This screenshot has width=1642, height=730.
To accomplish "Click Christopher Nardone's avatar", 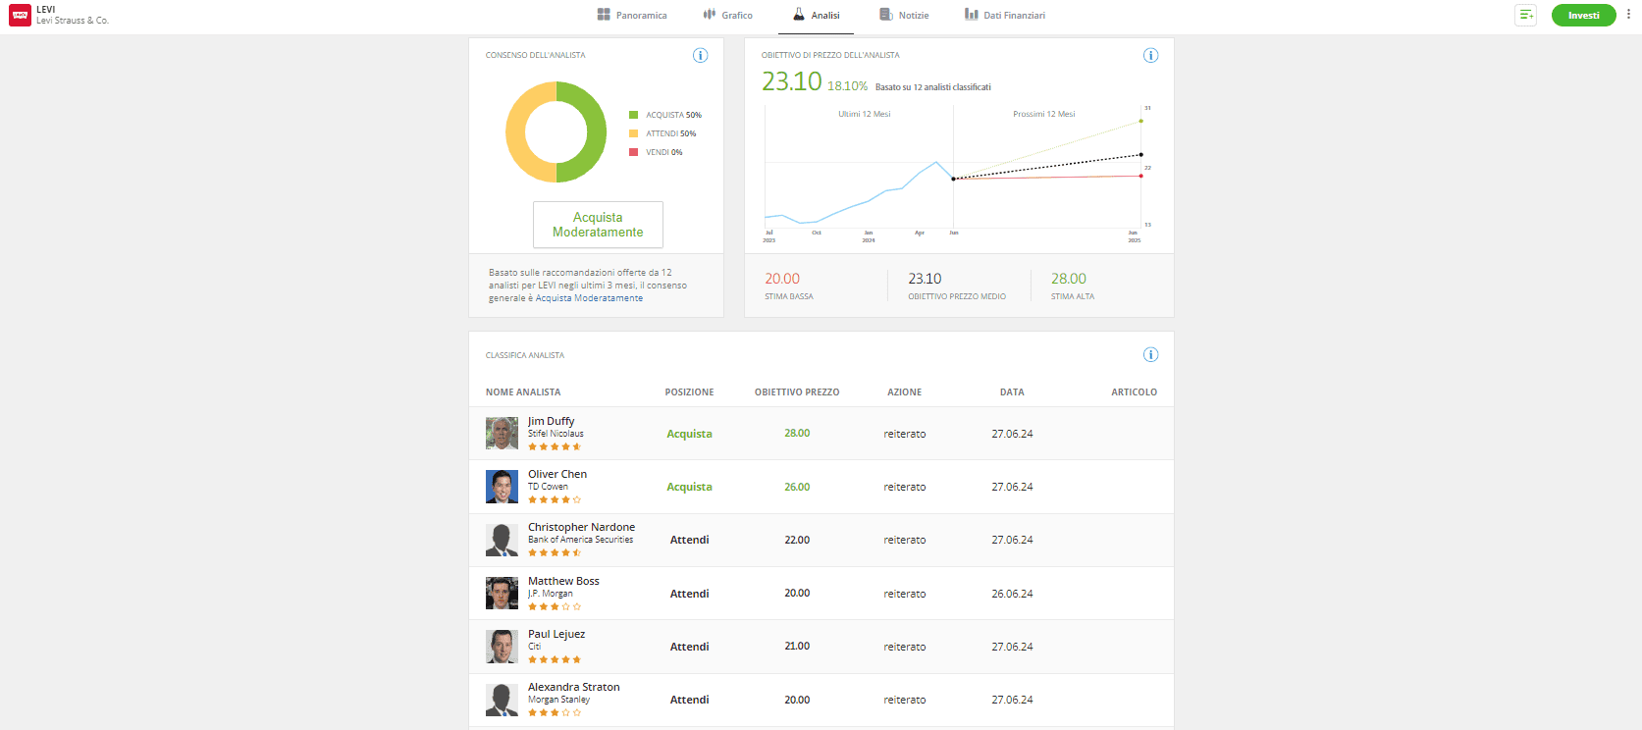I will 502,540.
